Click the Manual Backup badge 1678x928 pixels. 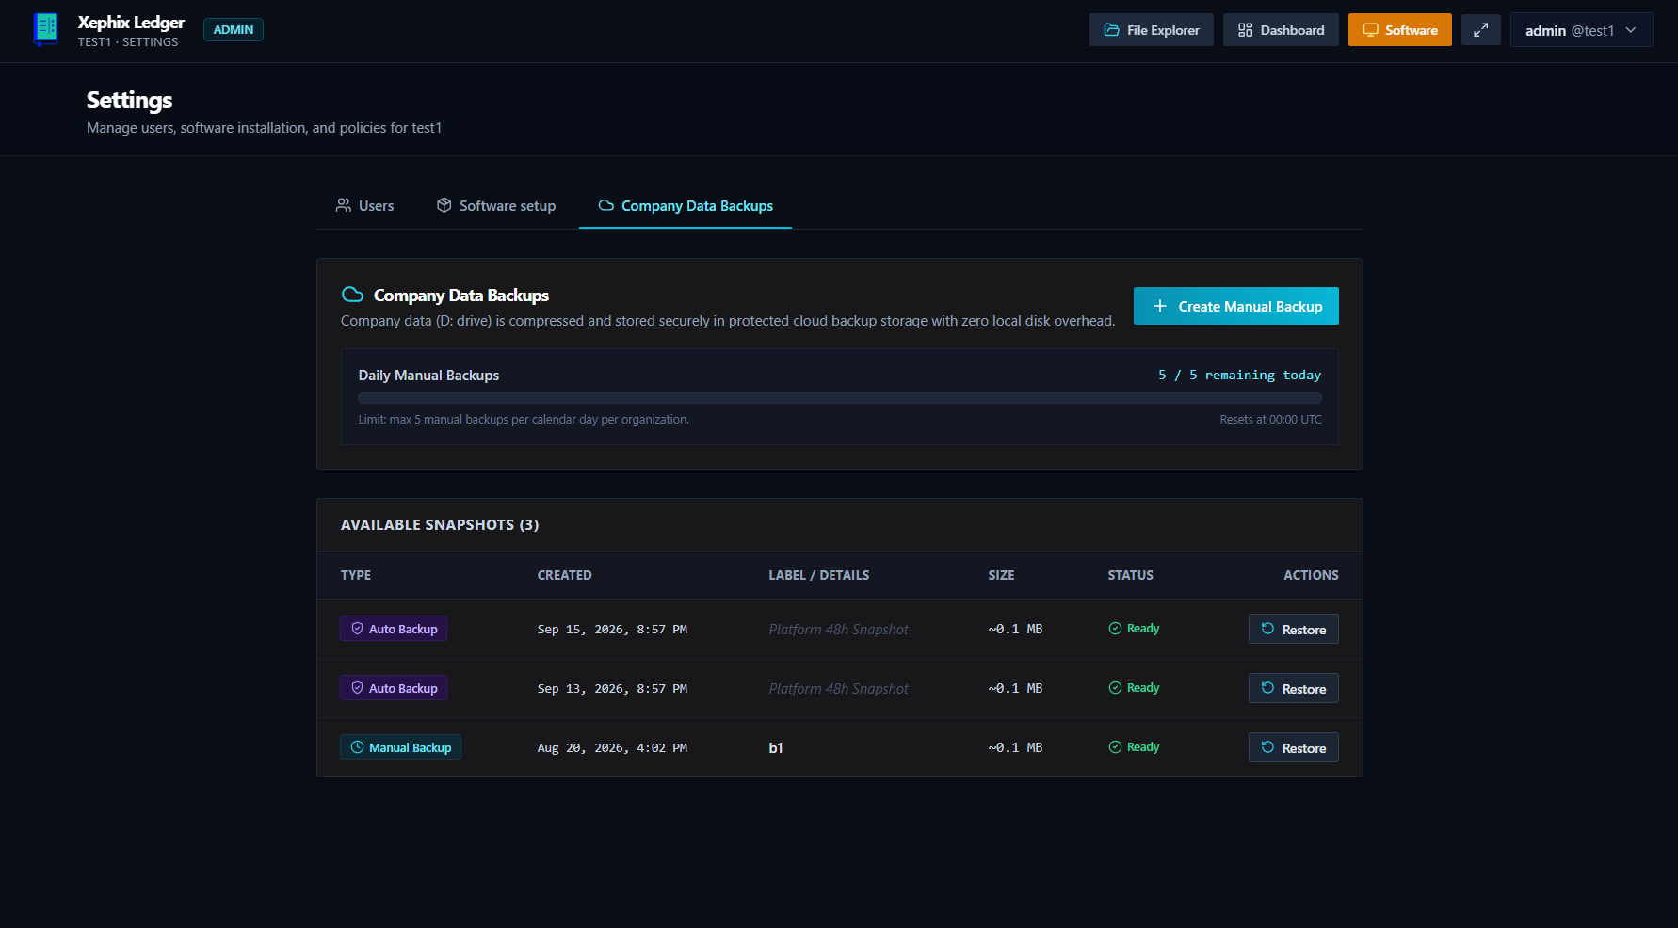[400, 747]
